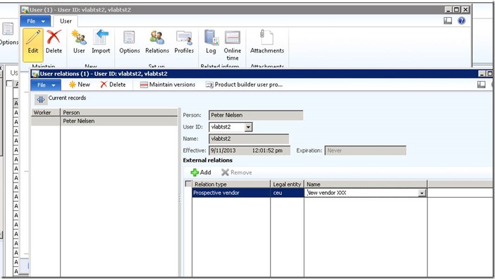Click the Edit pencil icon in ribbon
The height and width of the screenshot is (279, 495).
(33, 39)
